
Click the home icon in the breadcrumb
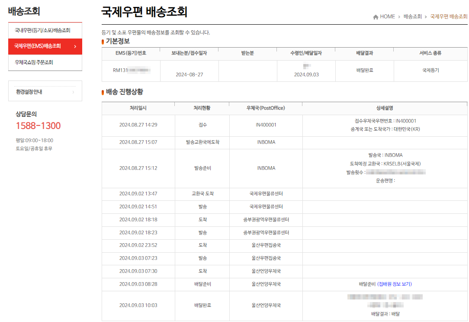pyautogui.click(x=376, y=17)
